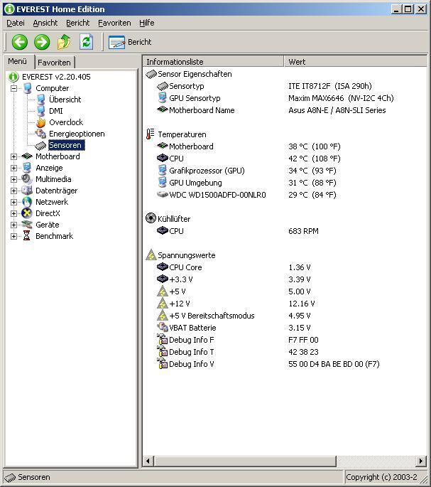Expand the Datenträger tree node

click(13, 191)
